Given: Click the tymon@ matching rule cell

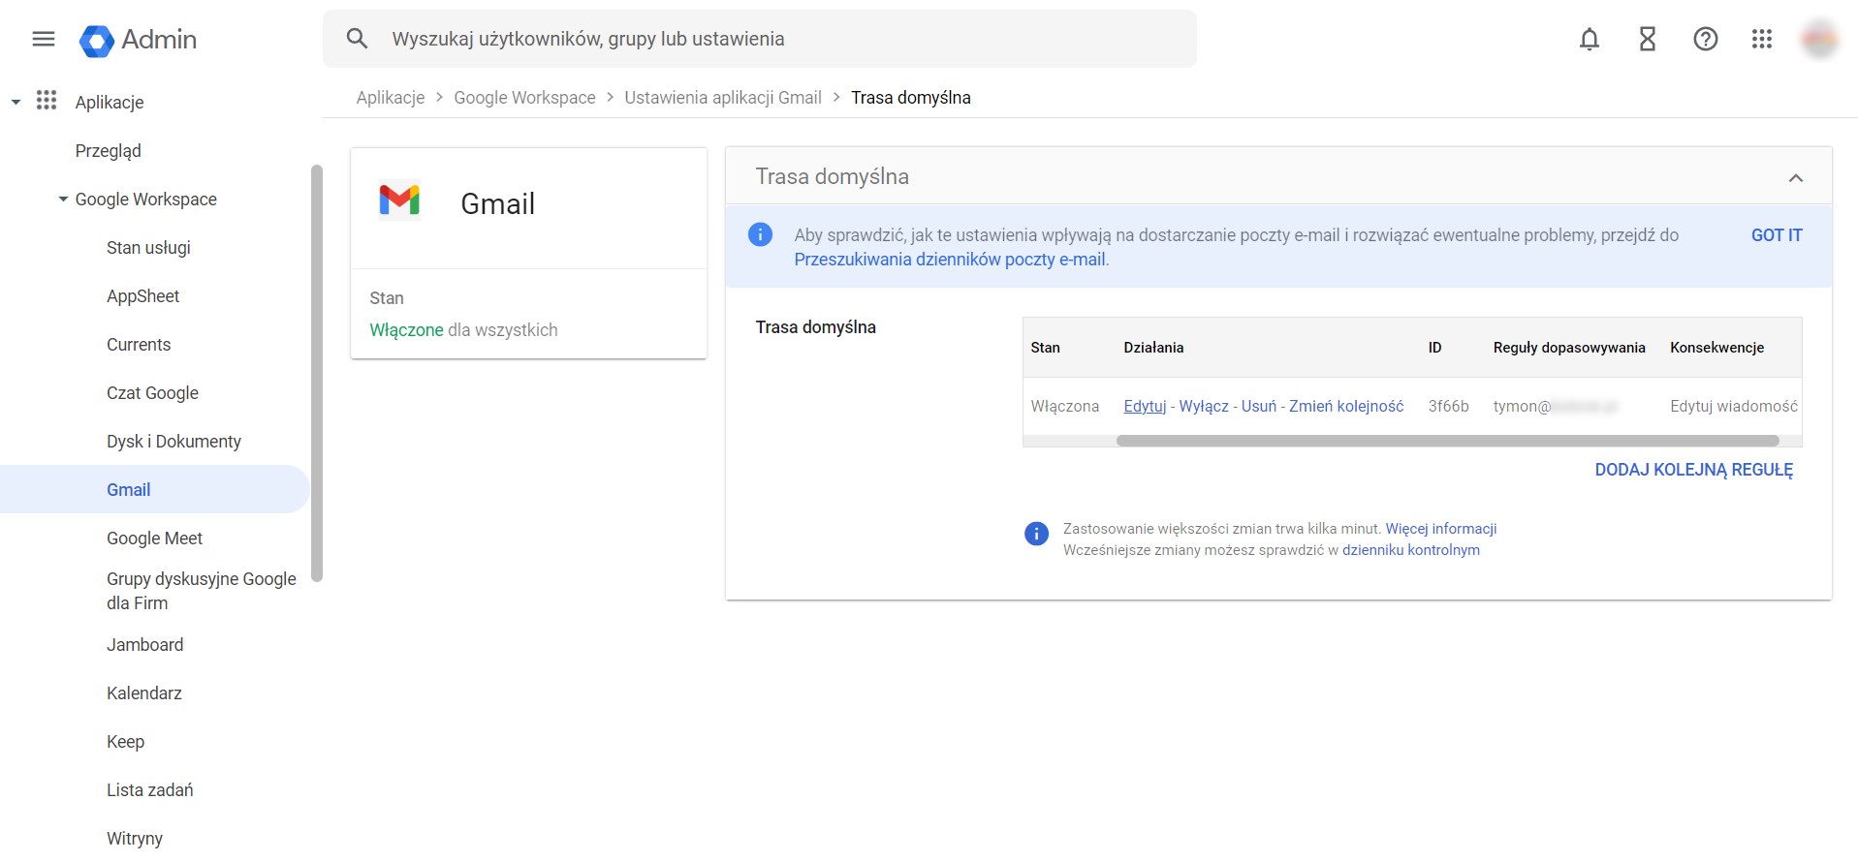Looking at the screenshot, I should [1556, 407].
